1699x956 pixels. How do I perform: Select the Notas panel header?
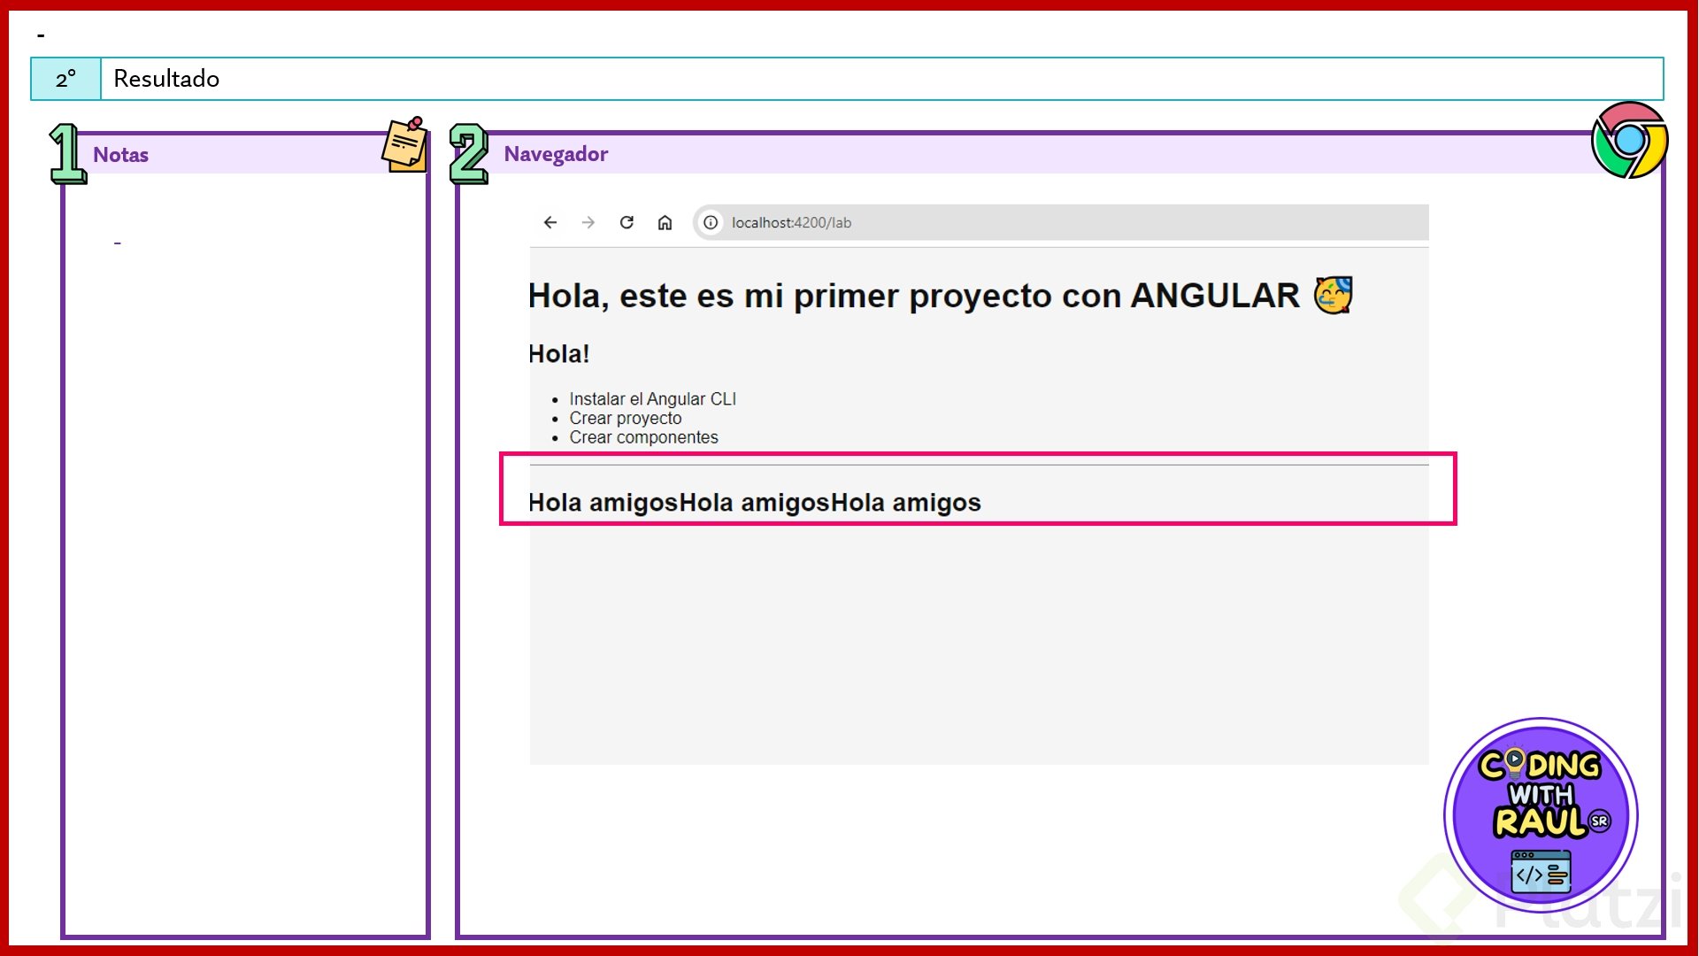(x=121, y=155)
